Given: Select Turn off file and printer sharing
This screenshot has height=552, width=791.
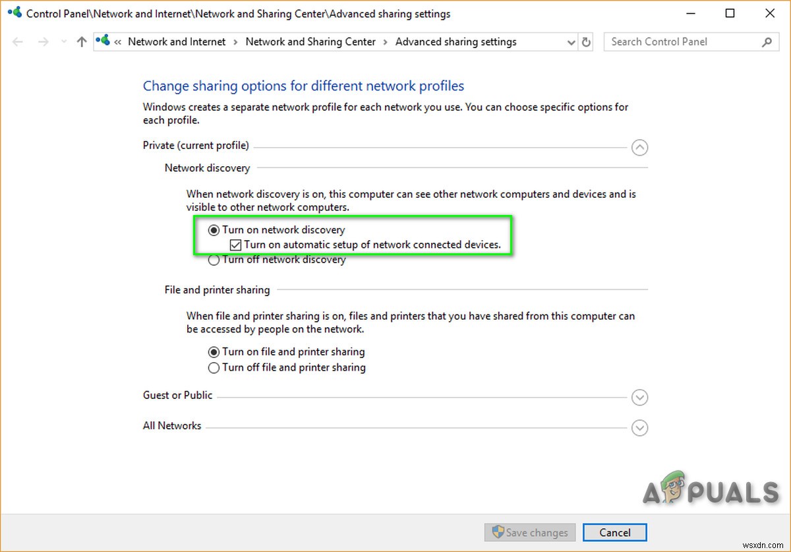Looking at the screenshot, I should click(x=214, y=367).
